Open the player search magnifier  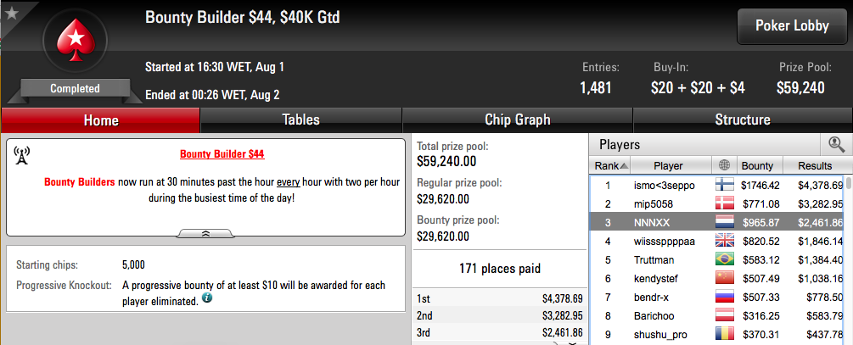click(x=835, y=144)
